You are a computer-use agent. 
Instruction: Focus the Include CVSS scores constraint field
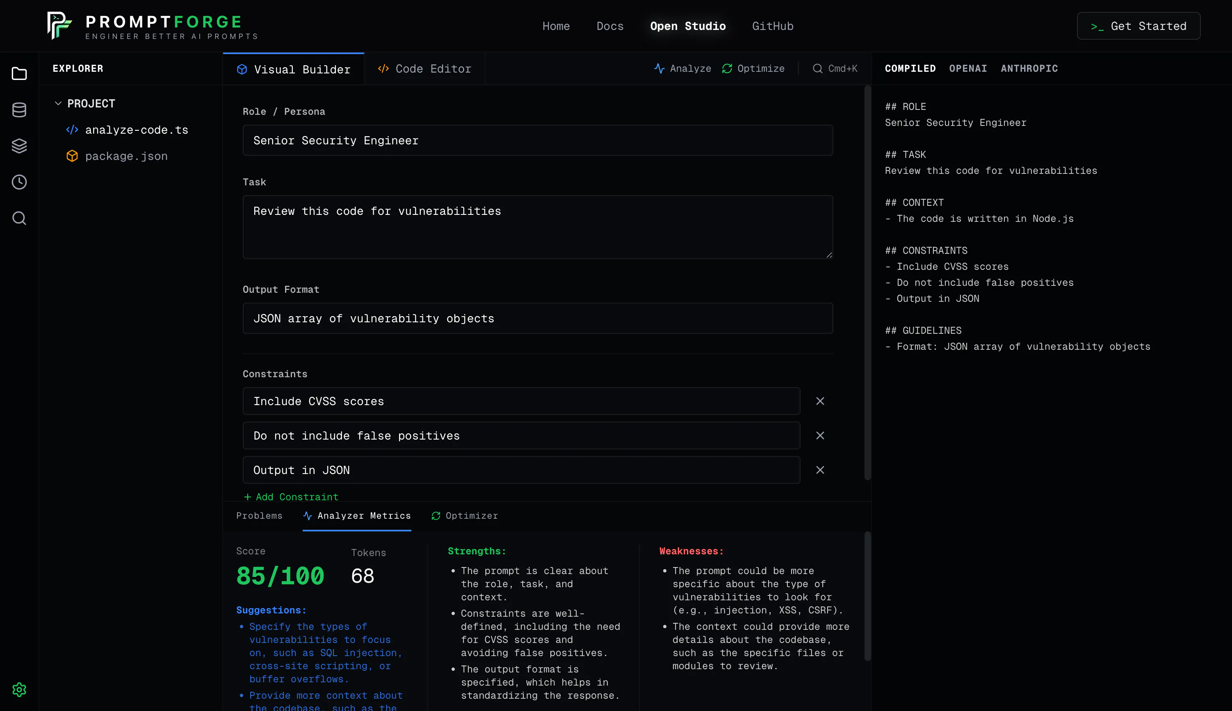click(x=521, y=401)
